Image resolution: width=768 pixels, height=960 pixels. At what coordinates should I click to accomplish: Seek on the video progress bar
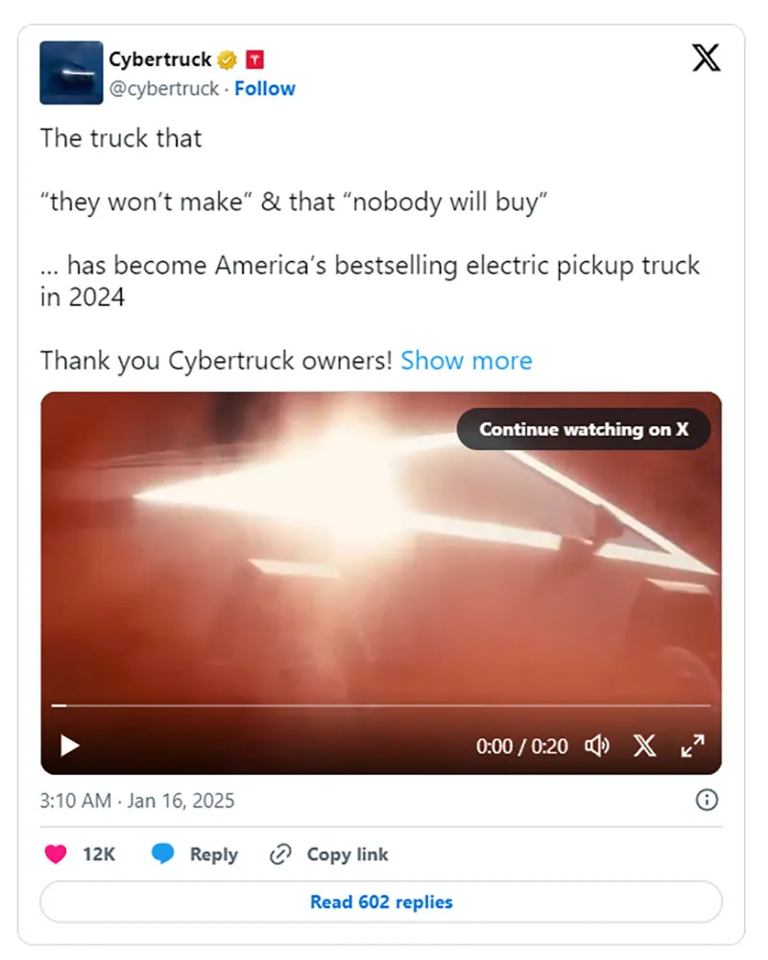click(x=381, y=706)
